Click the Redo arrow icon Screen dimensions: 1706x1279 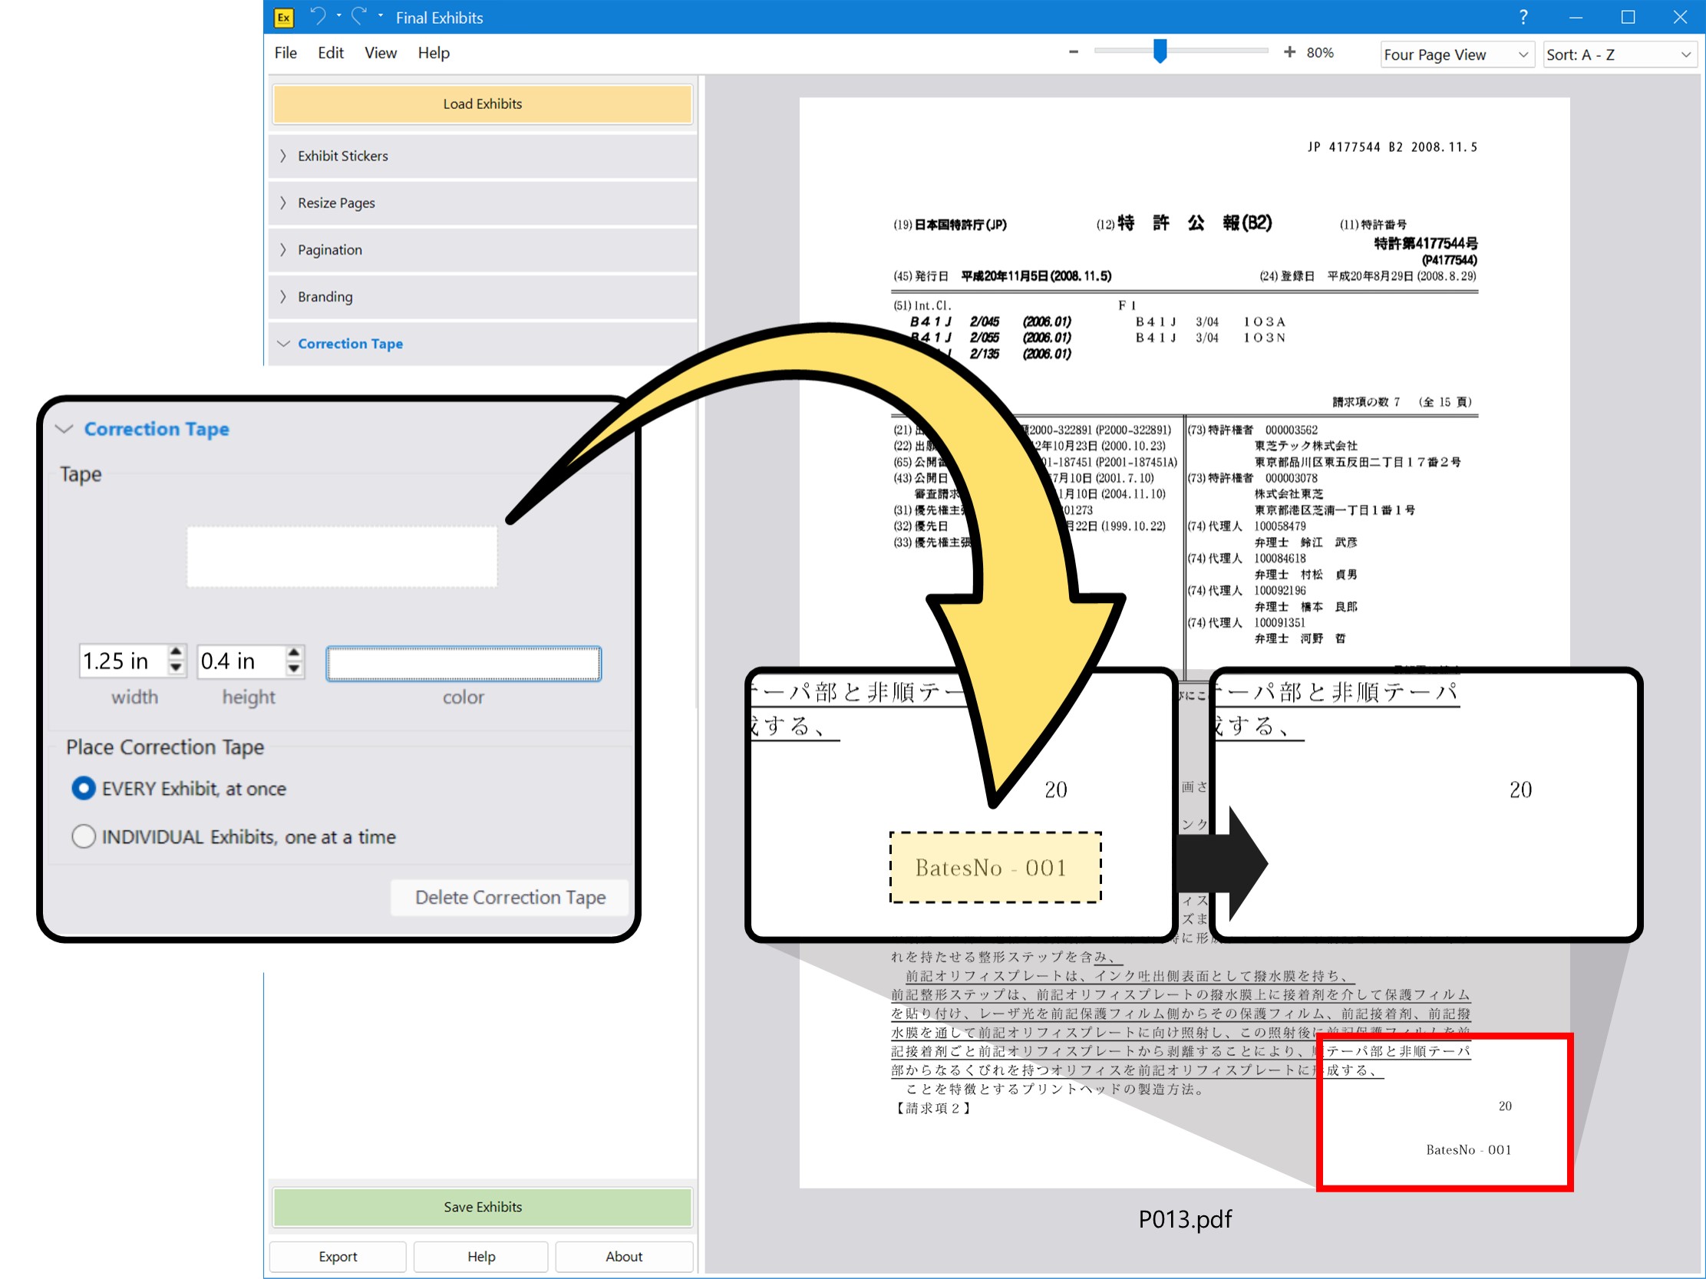tap(358, 16)
